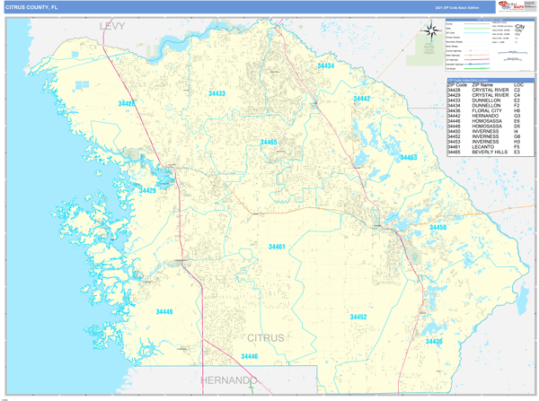Click ZIP label 34442 on the map
Screen dimensions: 539x401
tap(362, 99)
